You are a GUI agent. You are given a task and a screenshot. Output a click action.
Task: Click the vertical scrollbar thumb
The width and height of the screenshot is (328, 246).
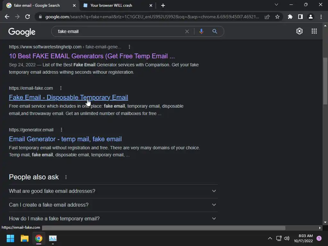325,80
